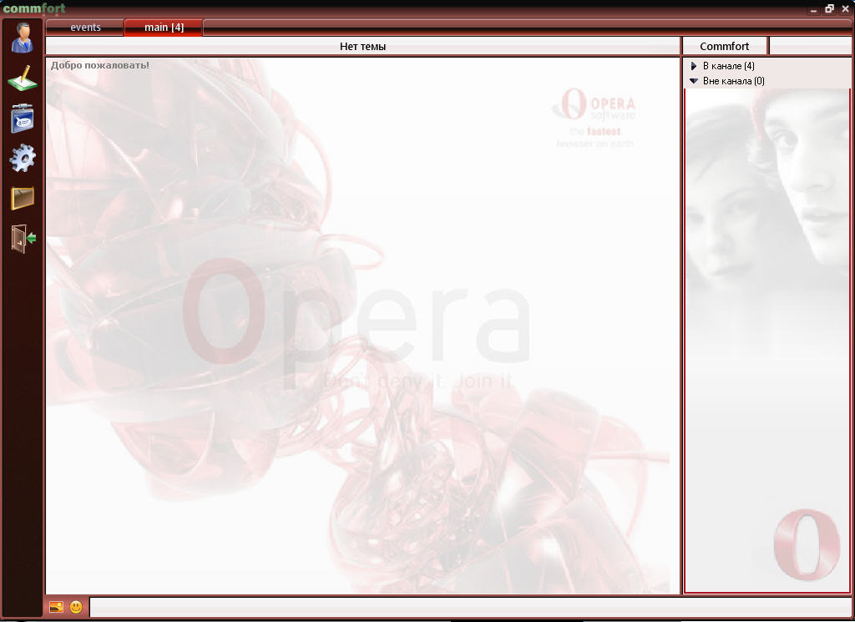855x622 pixels.
Task: Click the exit door icon
Action: (23, 239)
